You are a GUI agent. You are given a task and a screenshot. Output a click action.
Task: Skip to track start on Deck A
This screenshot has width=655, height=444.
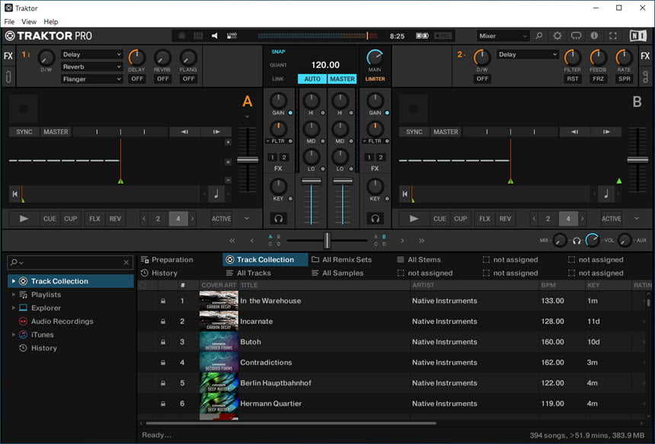coord(14,193)
